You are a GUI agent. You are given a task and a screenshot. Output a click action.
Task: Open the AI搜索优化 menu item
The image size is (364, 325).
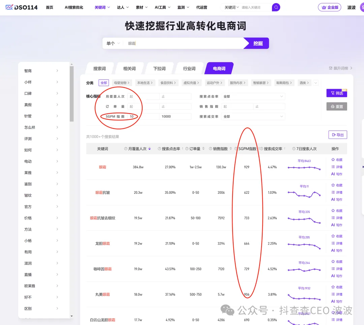(74, 7)
